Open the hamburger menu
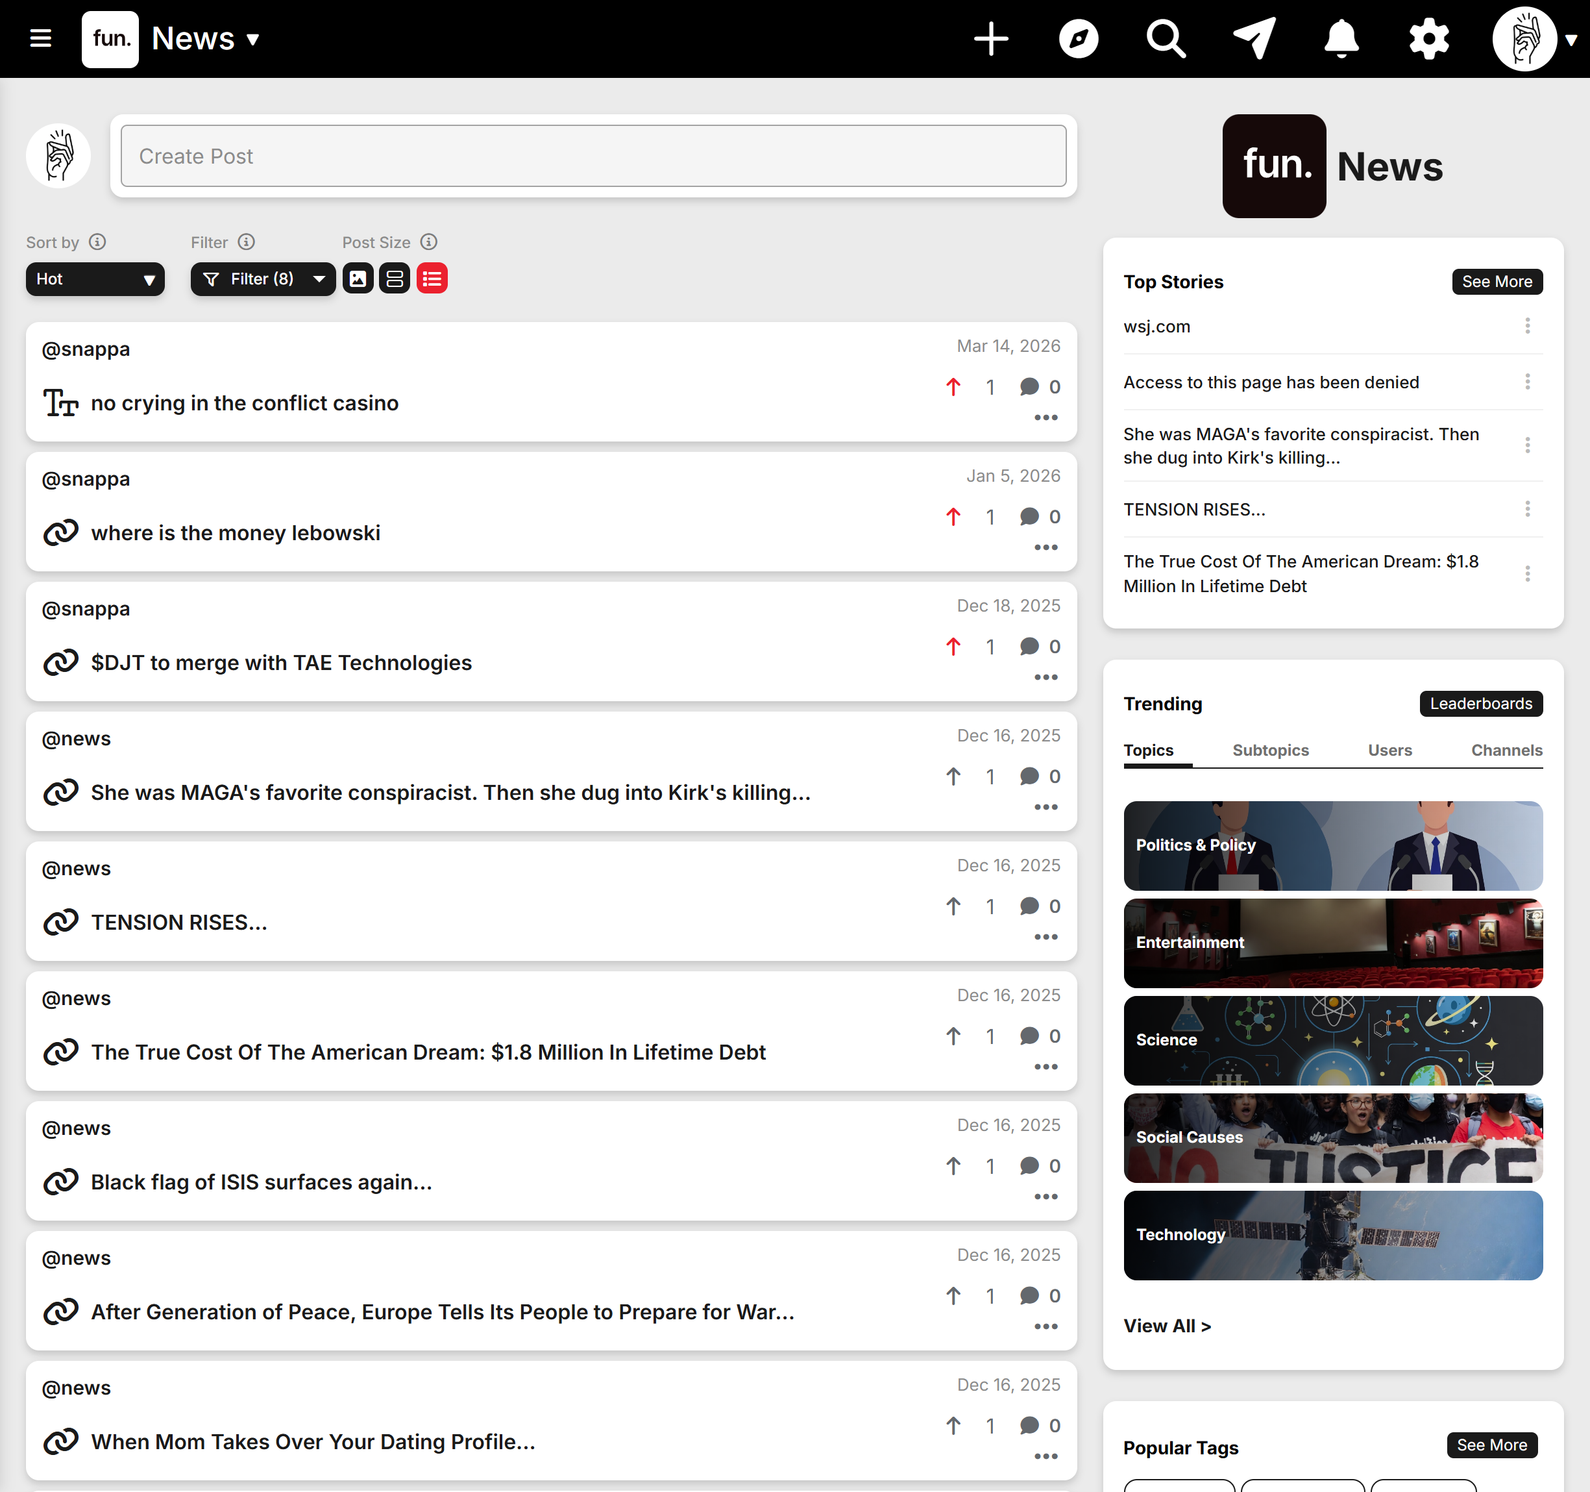The image size is (1590, 1492). [40, 38]
